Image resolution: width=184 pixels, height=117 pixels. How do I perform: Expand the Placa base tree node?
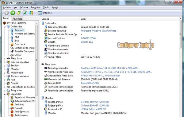point(5,59)
